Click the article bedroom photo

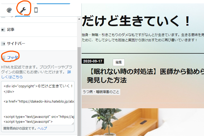pos(143,122)
